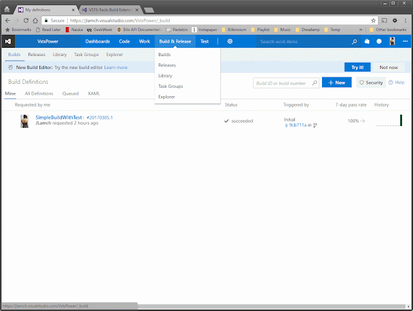Open the marketplace shopping bag icon
The height and width of the screenshot is (311, 413).
(x=367, y=41)
